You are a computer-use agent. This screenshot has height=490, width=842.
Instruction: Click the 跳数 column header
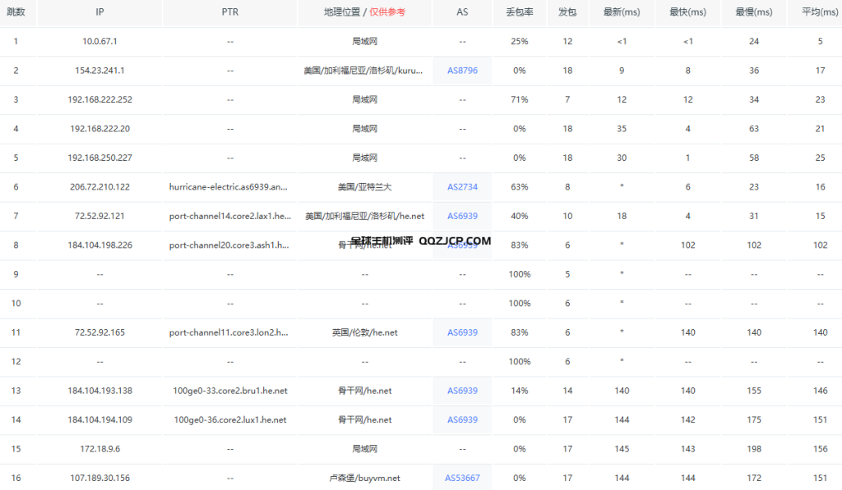pos(18,12)
